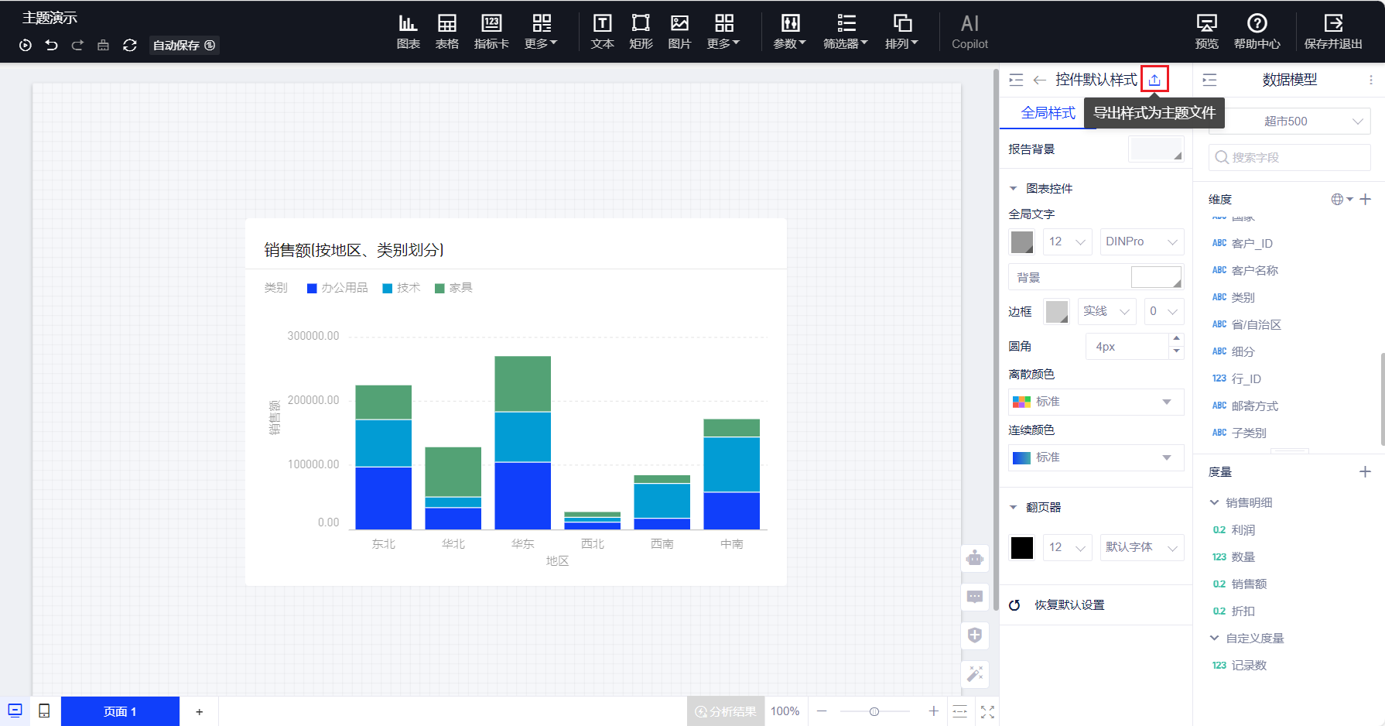The image size is (1385, 726).
Task: Open the AI Copilot tool
Action: [x=969, y=32]
